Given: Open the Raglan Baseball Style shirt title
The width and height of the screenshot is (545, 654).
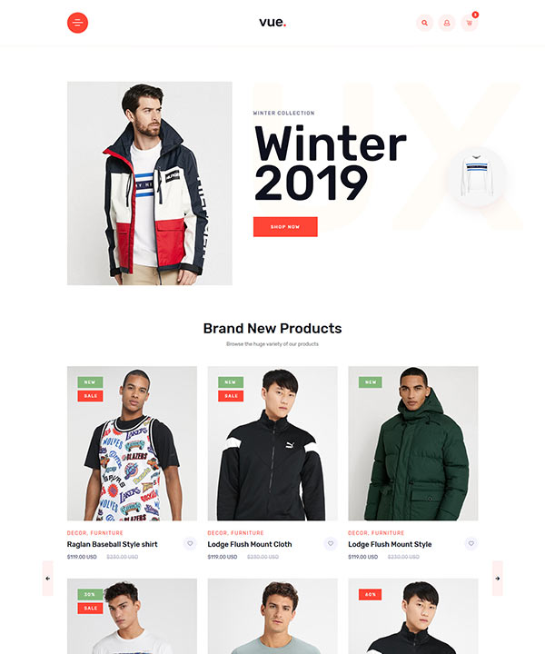Looking at the screenshot, I should pos(112,544).
